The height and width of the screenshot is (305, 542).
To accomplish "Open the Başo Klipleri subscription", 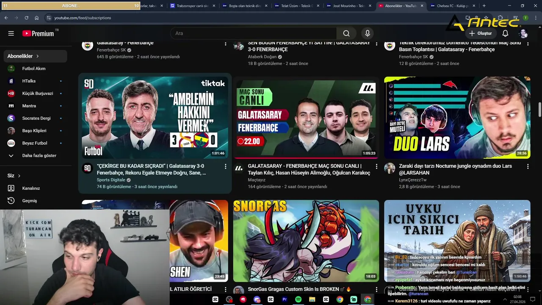I will tap(36, 130).
